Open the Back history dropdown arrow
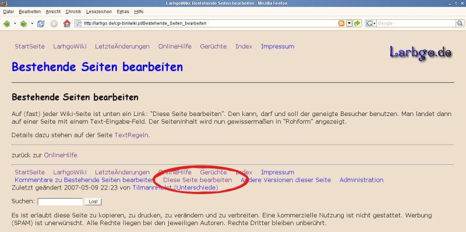This screenshot has height=232, width=466. click(x=15, y=23)
